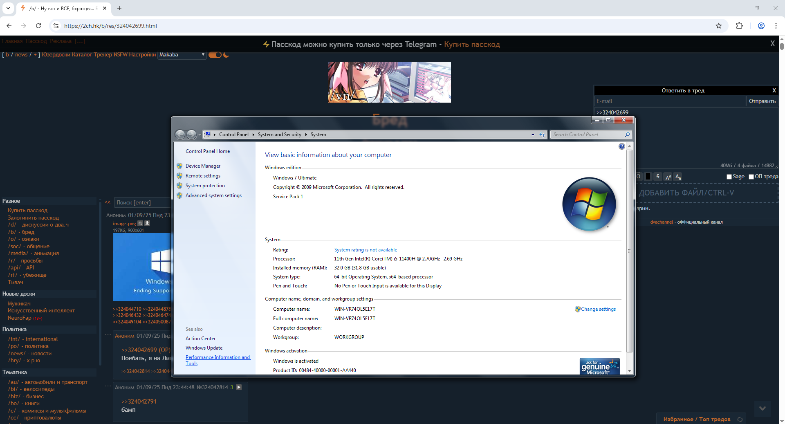Click the superscript formatting button

point(668,177)
